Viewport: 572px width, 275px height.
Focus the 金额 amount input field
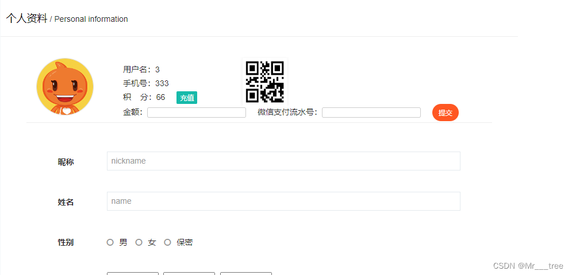coord(197,113)
